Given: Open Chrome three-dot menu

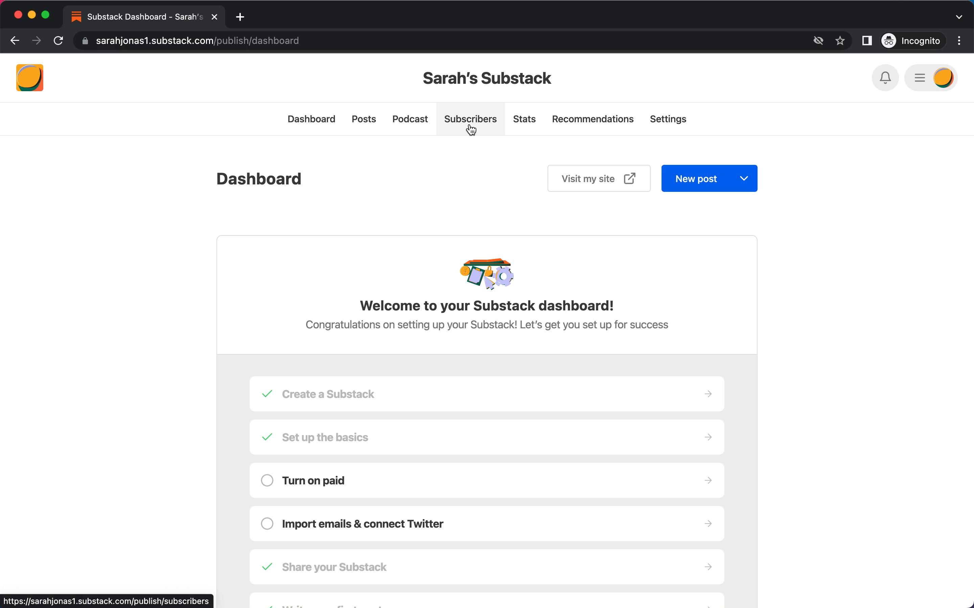Looking at the screenshot, I should coord(959,41).
